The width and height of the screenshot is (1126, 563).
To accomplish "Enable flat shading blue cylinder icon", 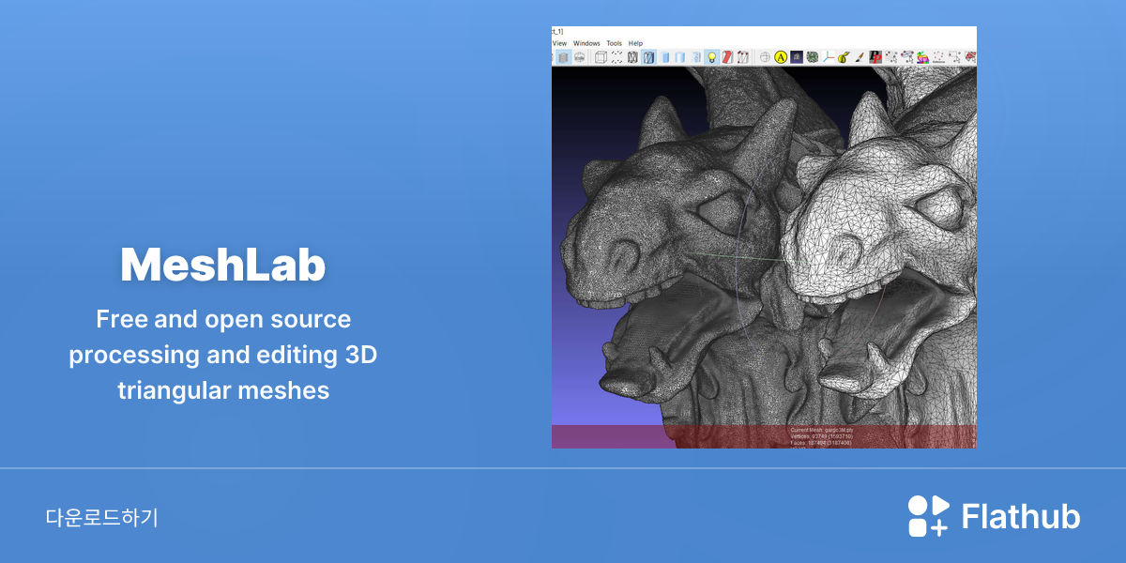I will coord(665,57).
